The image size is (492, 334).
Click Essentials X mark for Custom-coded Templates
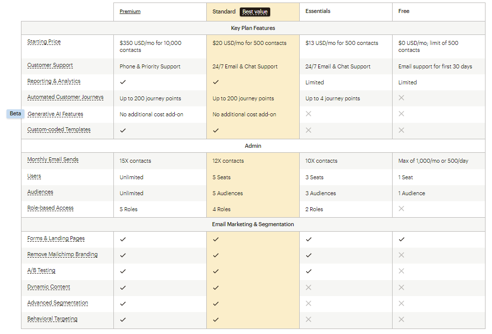[x=308, y=130]
